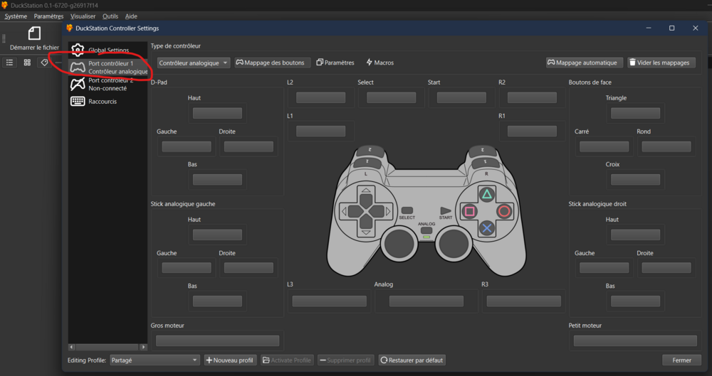Click the Macros lightning icon tab
712x376 pixels.
click(x=379, y=63)
